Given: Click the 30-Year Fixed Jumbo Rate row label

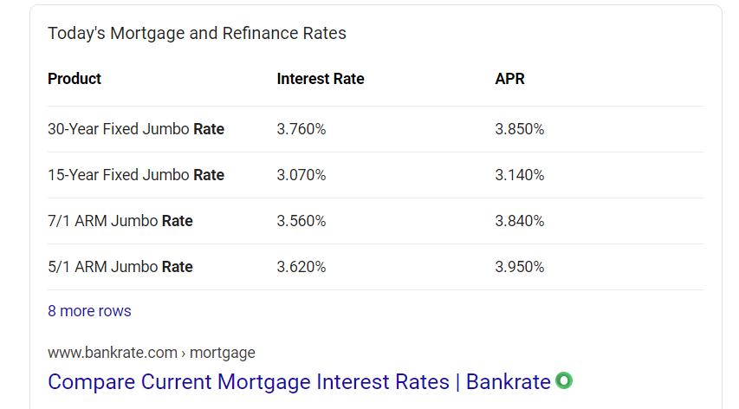Looking at the screenshot, I should [136, 129].
